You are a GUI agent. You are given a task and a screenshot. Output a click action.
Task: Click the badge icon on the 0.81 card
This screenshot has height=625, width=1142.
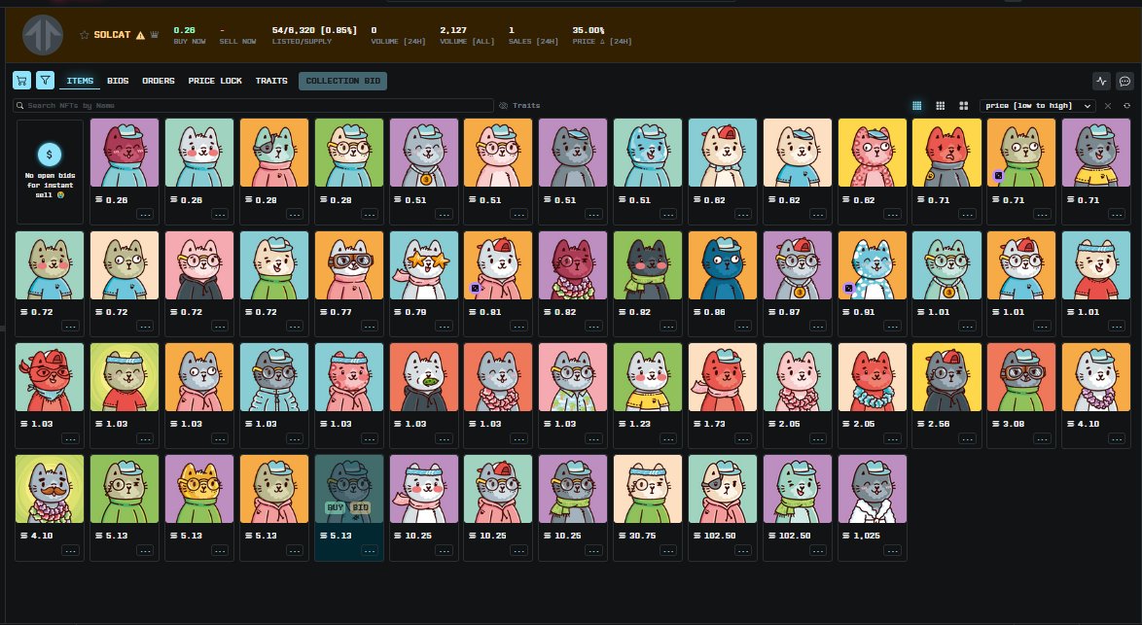(475, 288)
